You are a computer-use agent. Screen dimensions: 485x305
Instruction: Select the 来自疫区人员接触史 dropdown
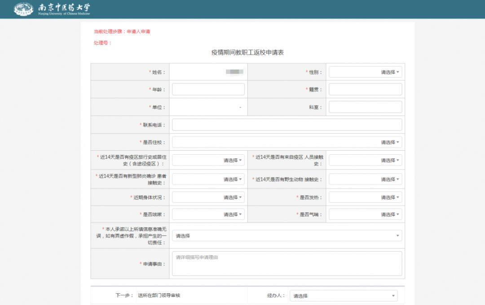tap(365, 160)
